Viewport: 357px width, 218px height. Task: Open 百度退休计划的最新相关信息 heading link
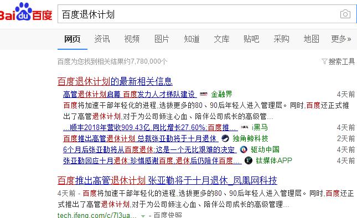coord(115,81)
